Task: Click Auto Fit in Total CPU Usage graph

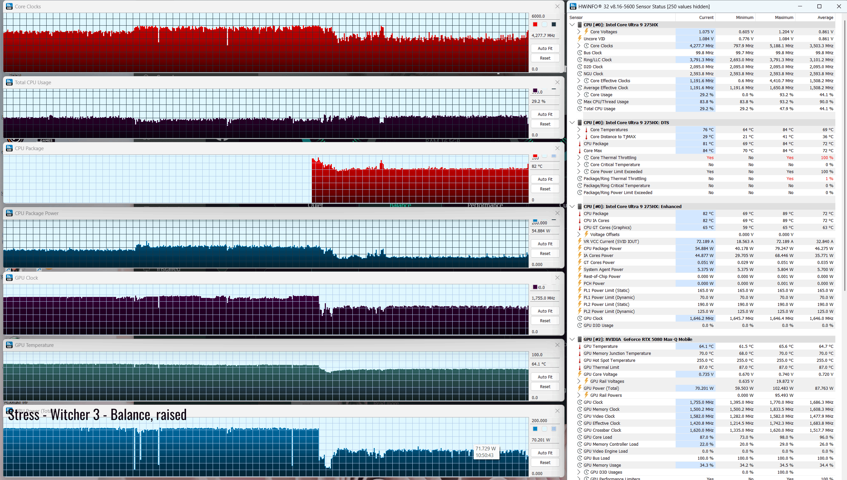Action: coord(545,114)
